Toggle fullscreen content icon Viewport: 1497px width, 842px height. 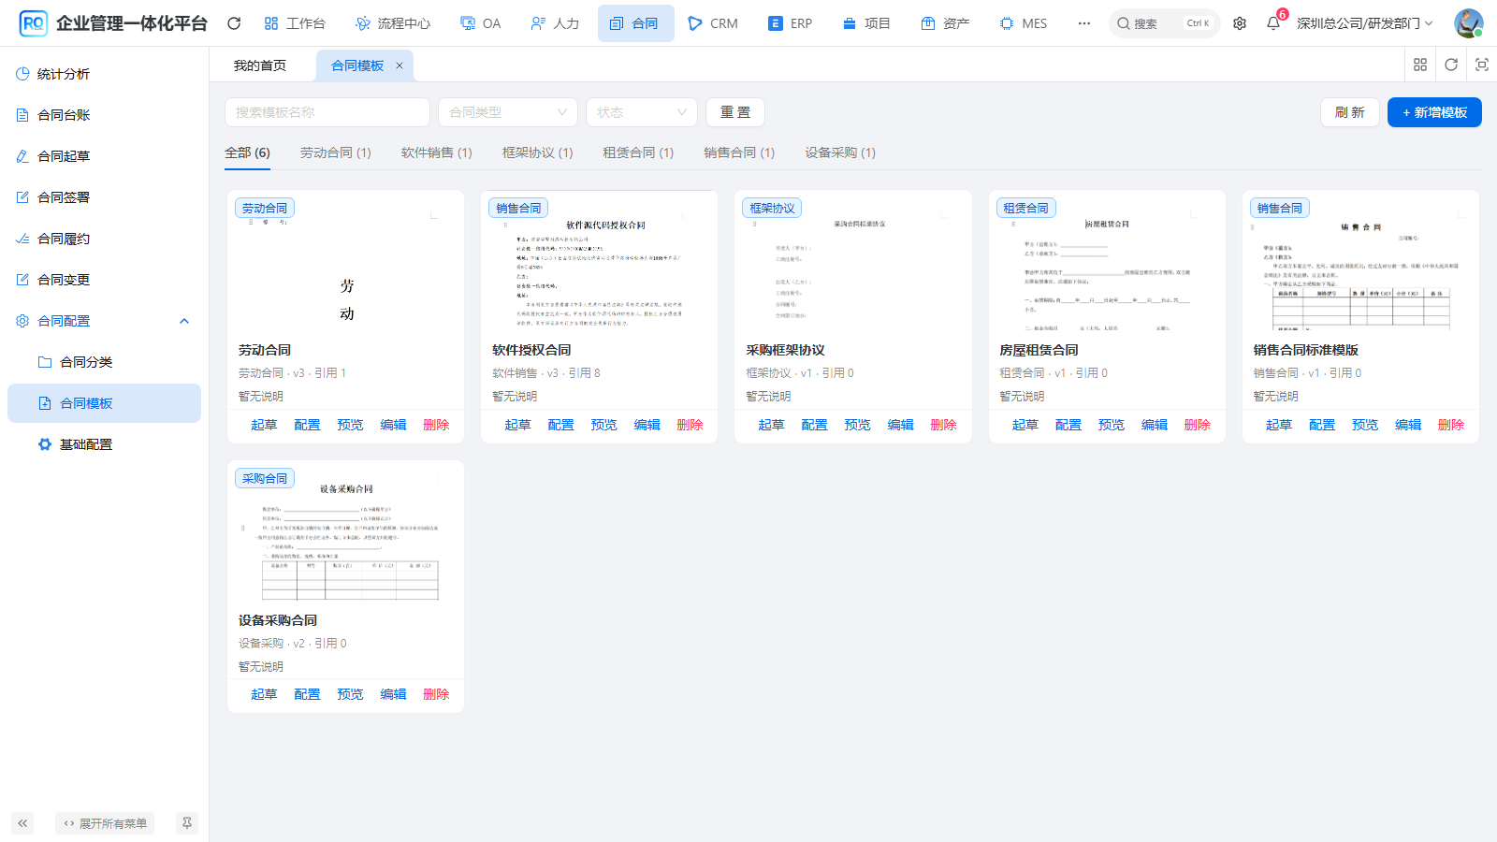[1482, 65]
